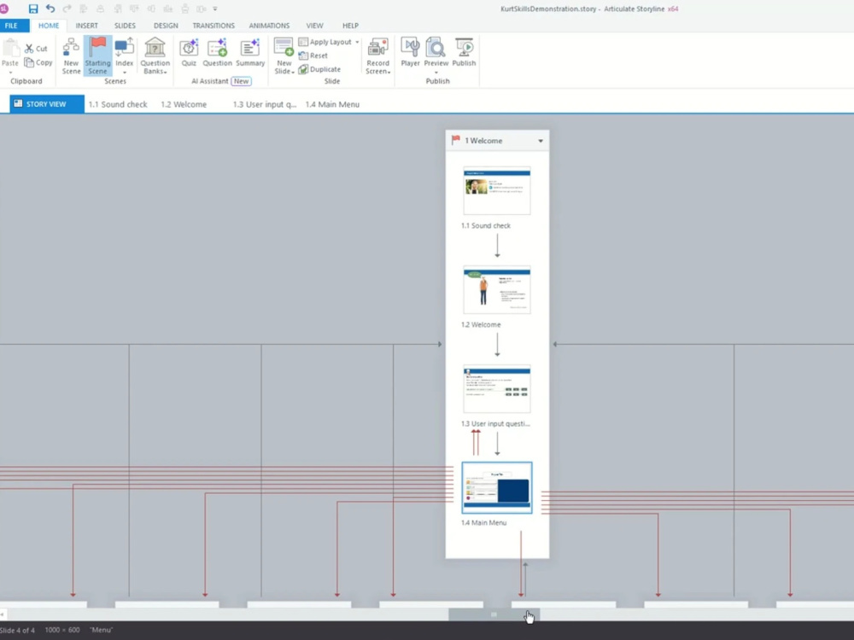Open the HELP ribbon tab
Viewport: 854px width, 640px height.
[350, 26]
